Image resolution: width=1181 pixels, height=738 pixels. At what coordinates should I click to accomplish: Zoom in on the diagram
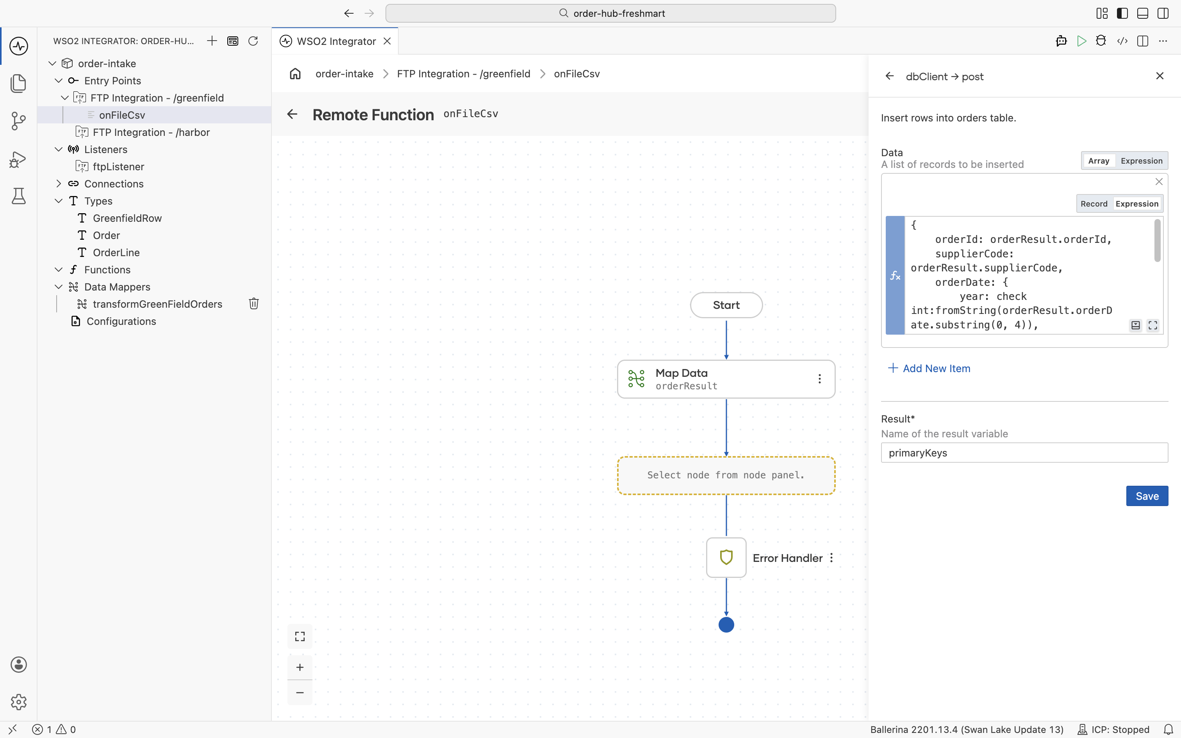300,667
